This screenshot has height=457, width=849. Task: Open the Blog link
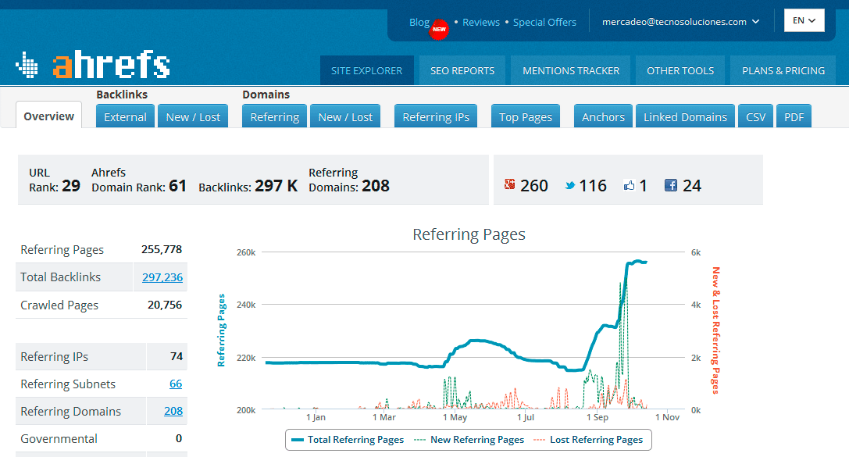419,22
